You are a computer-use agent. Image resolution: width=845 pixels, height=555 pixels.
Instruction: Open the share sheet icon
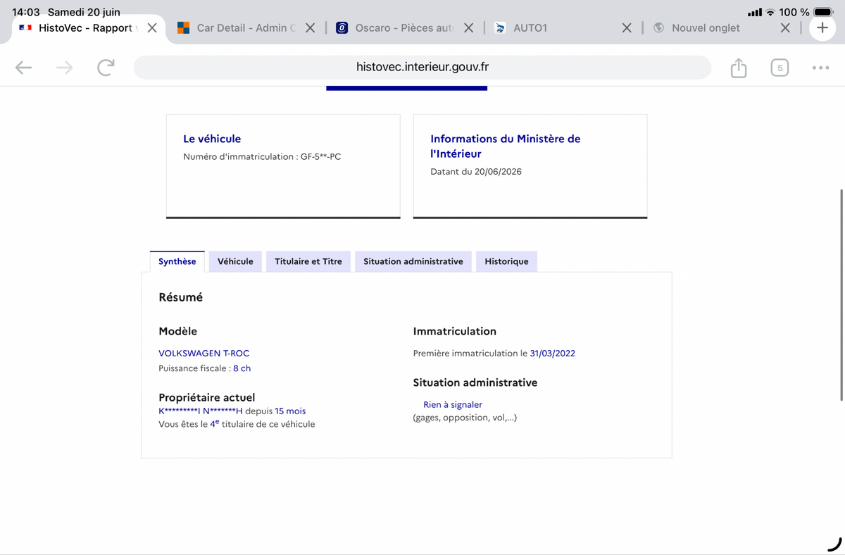738,68
